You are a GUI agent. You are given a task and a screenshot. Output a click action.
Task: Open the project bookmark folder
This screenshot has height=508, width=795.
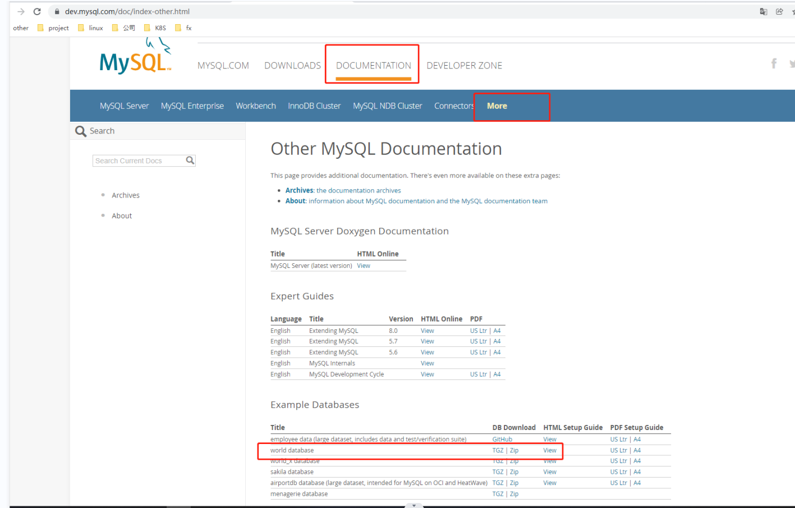click(53, 28)
